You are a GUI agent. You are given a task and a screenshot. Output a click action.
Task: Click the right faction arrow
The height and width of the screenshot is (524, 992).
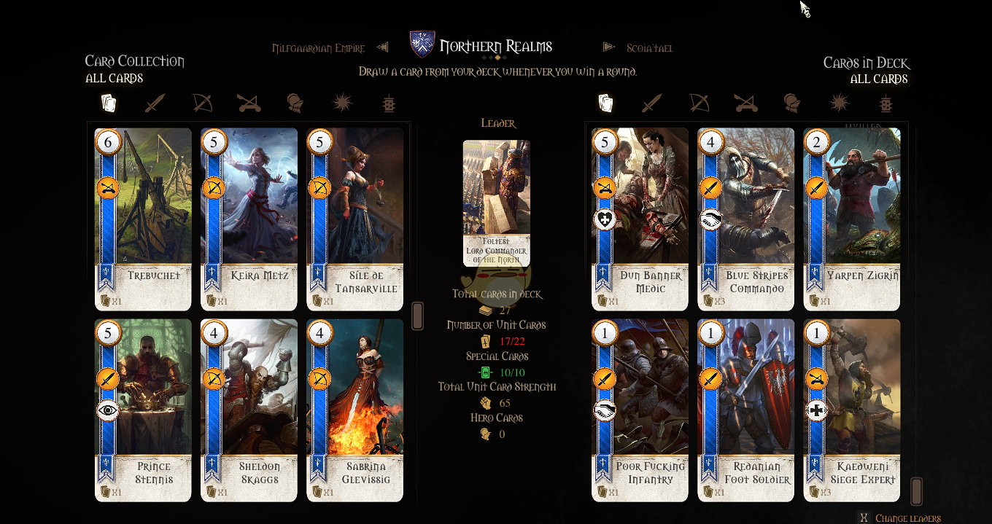[x=609, y=47]
